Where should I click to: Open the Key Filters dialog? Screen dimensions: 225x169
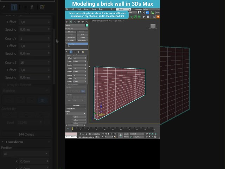tap(138, 137)
